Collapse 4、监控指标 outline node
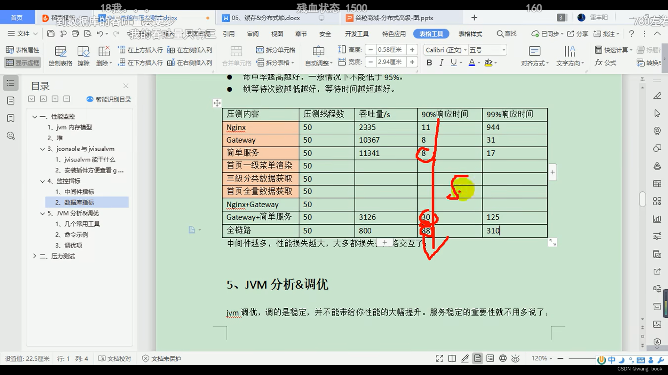Screen dimensions: 668x375 (42, 181)
